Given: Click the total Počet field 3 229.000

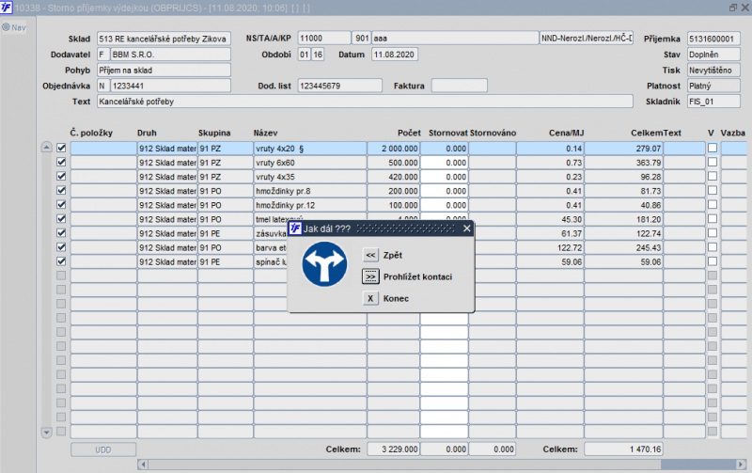Looking at the screenshot, I should (x=393, y=449).
